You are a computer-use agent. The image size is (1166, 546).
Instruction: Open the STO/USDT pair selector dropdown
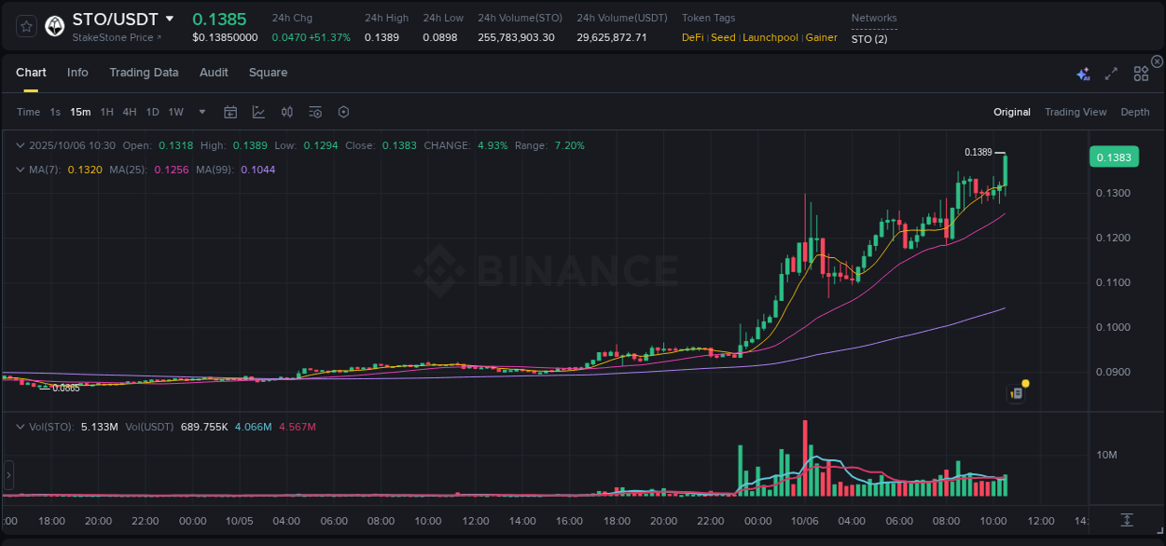pos(171,19)
